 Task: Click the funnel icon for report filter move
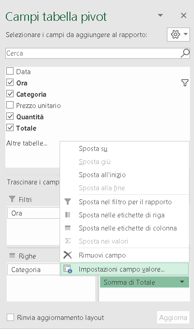(x=68, y=202)
